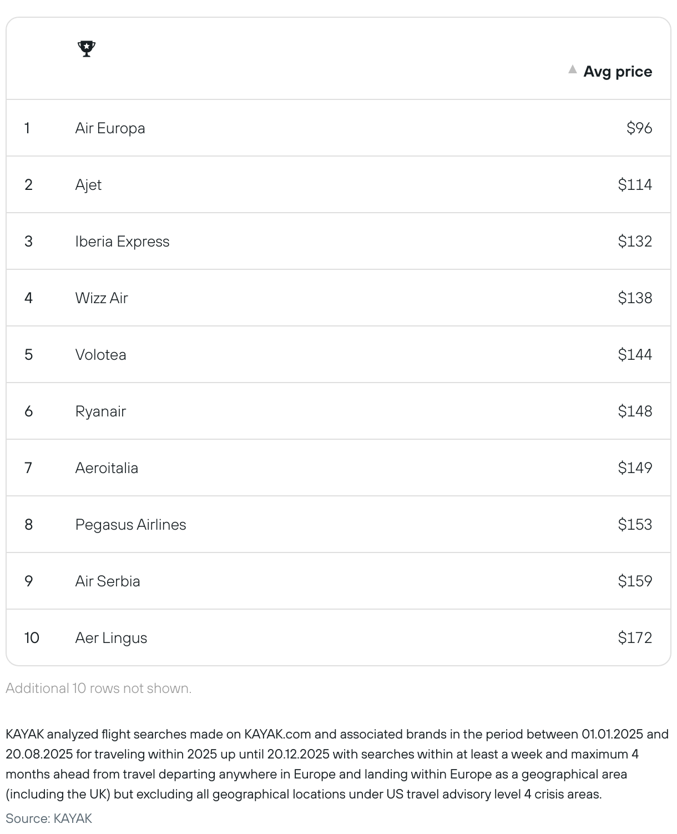Click the trophy icon column header
Screen dimensions: 677x834
tap(87, 49)
